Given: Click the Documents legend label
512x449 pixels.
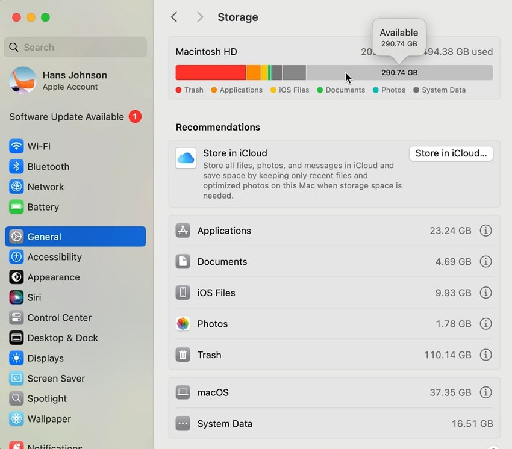Looking at the screenshot, I should pyautogui.click(x=345, y=90).
